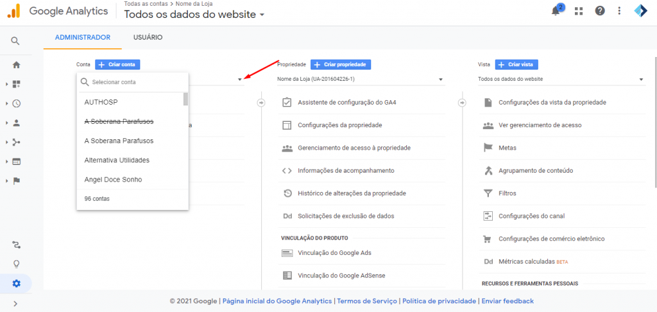Open Política de privacidade link
The image size is (657, 312).
439,301
